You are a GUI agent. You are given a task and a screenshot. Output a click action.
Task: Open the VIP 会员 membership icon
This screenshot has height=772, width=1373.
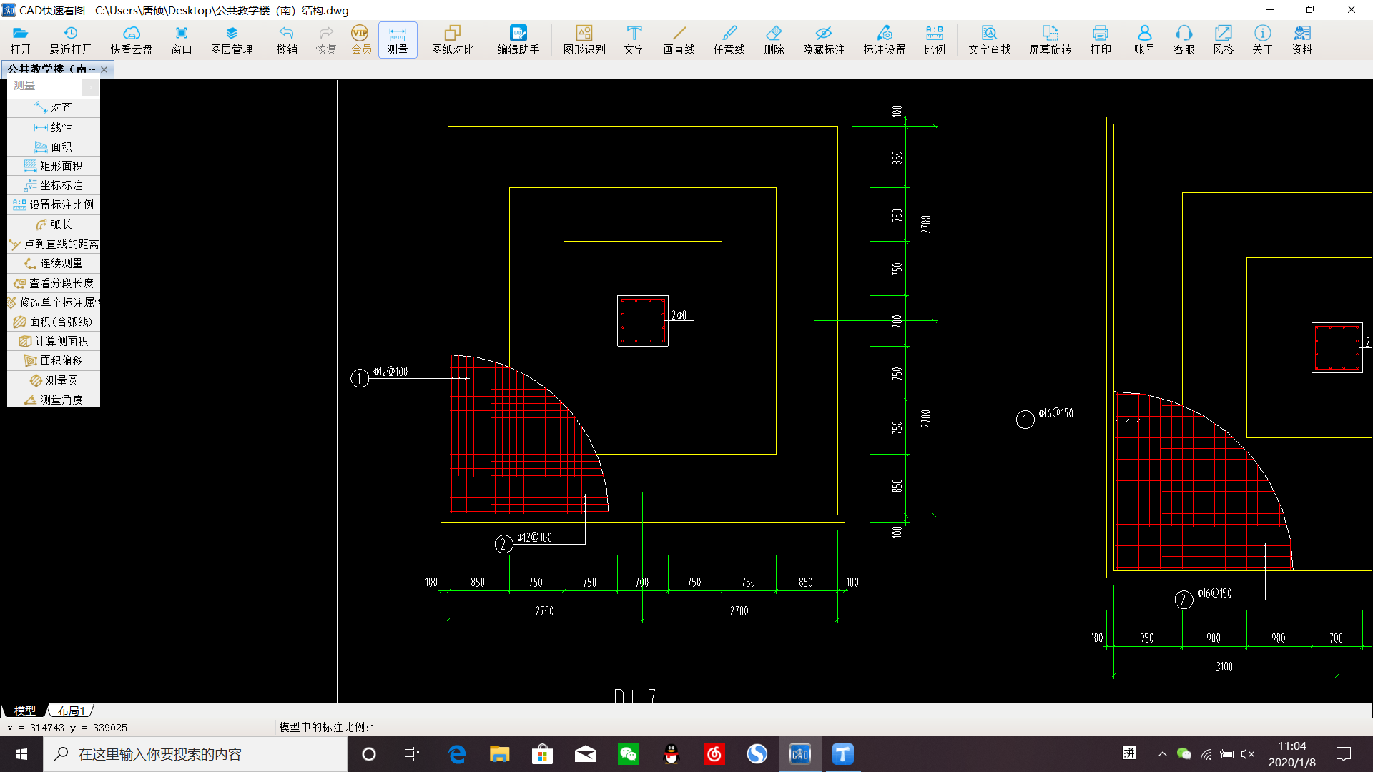point(361,40)
